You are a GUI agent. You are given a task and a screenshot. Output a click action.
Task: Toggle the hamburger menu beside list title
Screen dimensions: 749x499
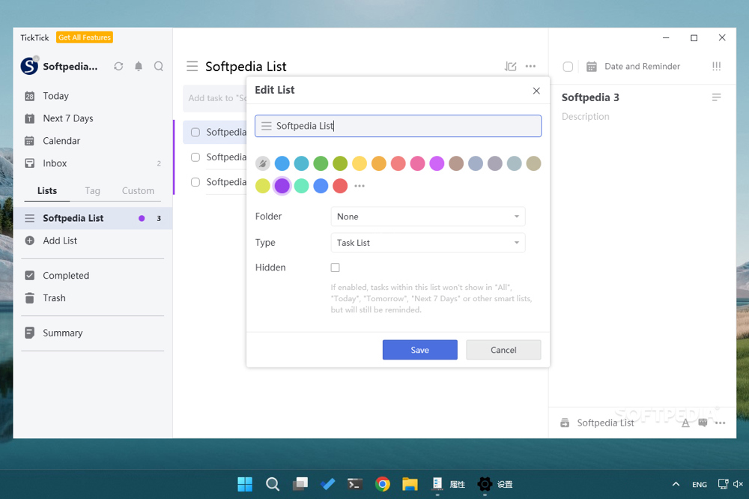(x=192, y=66)
